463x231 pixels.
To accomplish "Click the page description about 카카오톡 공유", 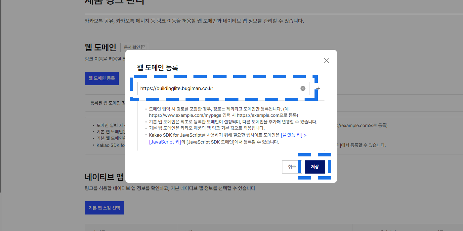I will [194, 21].
